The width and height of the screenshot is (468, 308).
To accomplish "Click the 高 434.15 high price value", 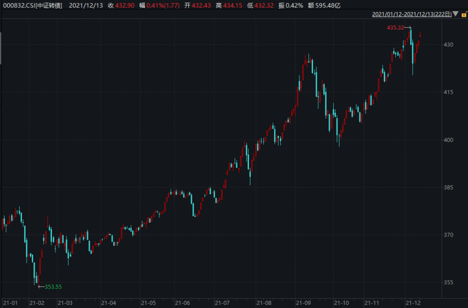I will (229, 5).
